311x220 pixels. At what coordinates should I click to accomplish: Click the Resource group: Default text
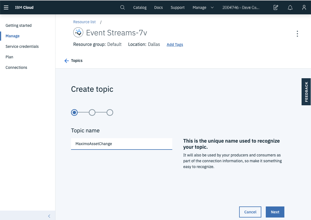97,44
